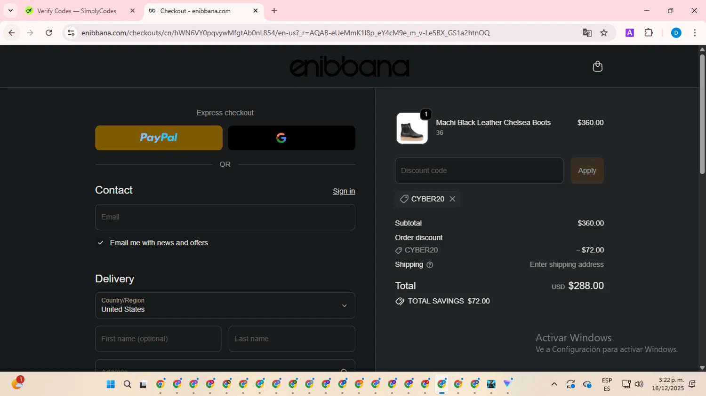Pay with the Google Pay button
This screenshot has width=706, height=396.
(291, 138)
